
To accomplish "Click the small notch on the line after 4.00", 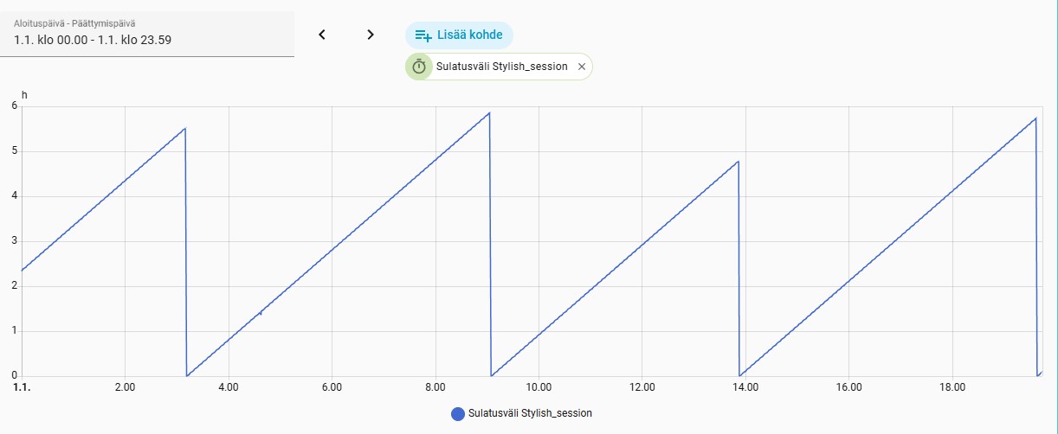I will [260, 313].
